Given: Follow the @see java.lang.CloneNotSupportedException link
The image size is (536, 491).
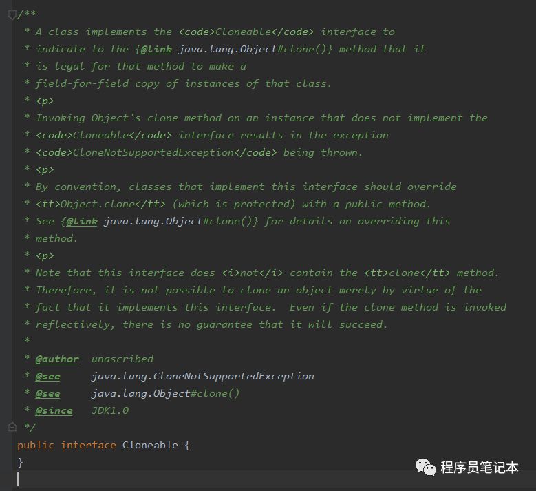Looking at the screenshot, I should 202,376.
